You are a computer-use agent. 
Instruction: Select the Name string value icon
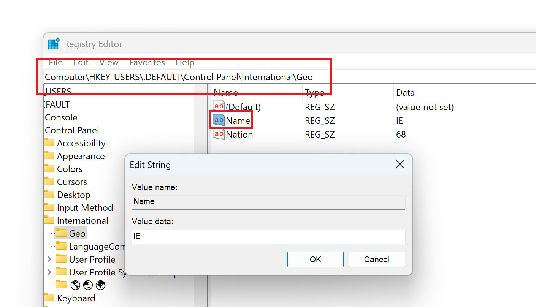tap(219, 120)
